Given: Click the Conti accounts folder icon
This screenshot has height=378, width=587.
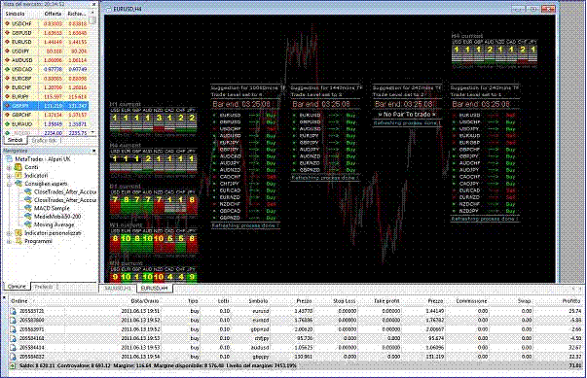Looking at the screenshot, I should [18, 167].
